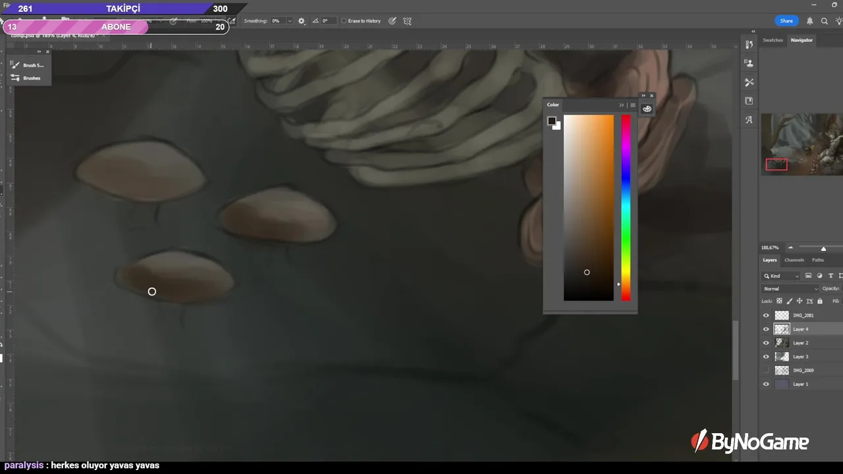Switch to the Channels tab
The height and width of the screenshot is (474, 843).
[x=794, y=260]
